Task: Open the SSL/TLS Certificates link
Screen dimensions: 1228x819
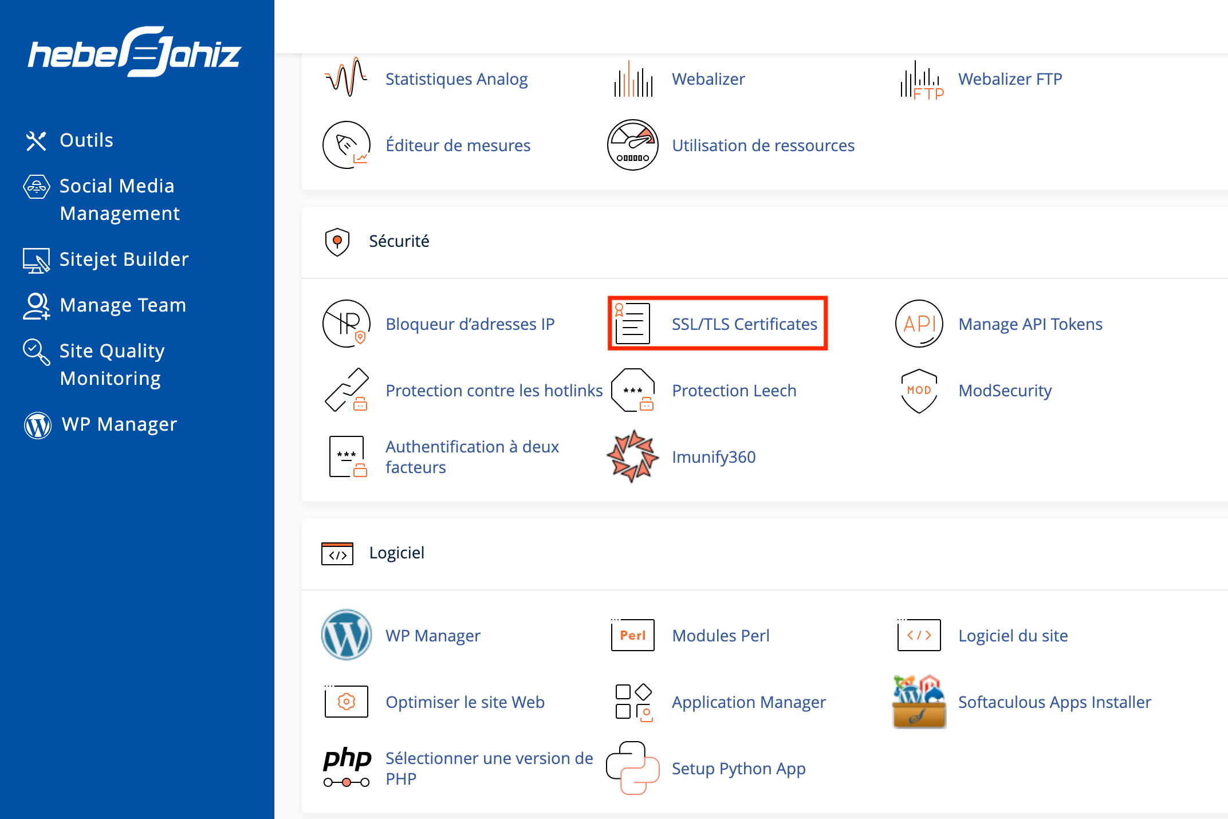Action: (744, 324)
